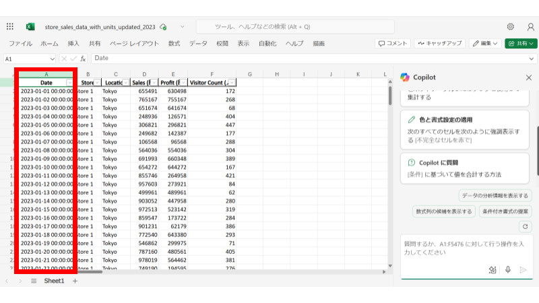Open the 編集 mode dropdown
Viewport: 539px width, 303px height.
coord(485,43)
